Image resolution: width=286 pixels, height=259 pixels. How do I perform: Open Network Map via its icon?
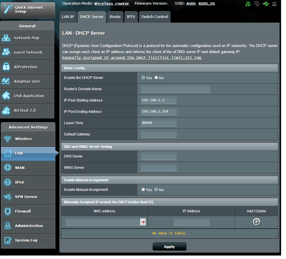6,38
